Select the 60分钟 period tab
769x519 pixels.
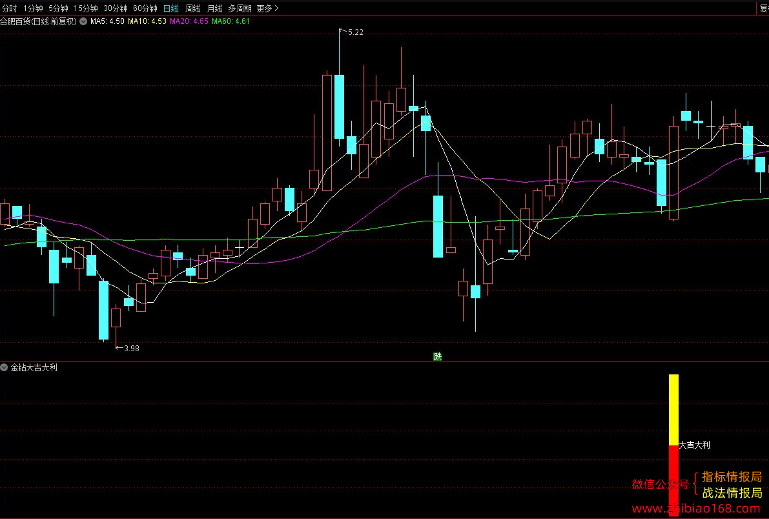[x=145, y=8]
